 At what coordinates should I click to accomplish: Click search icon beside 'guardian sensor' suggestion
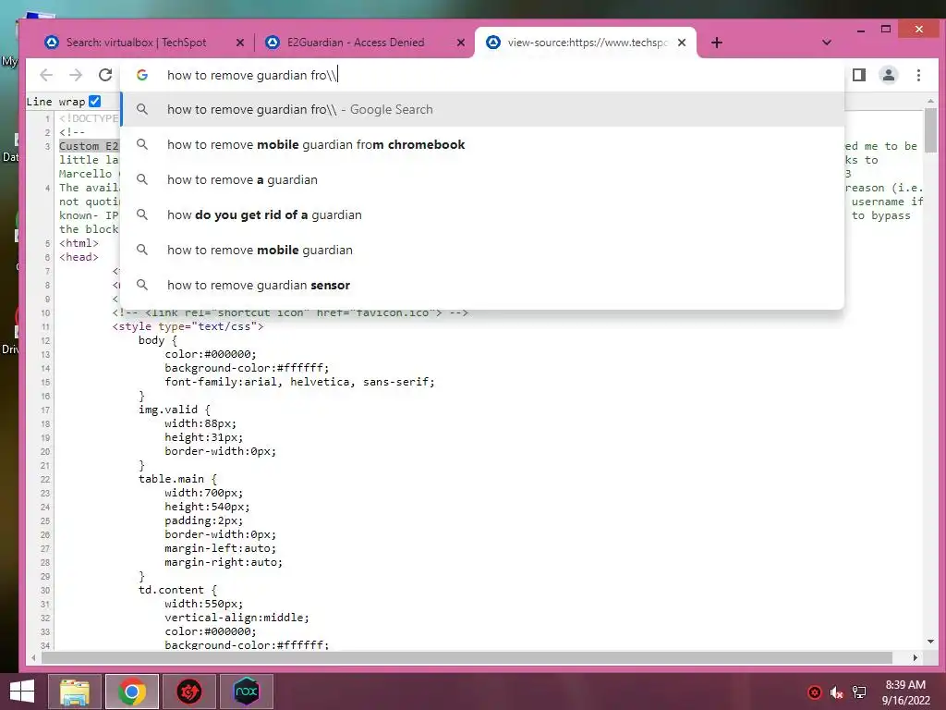click(141, 285)
